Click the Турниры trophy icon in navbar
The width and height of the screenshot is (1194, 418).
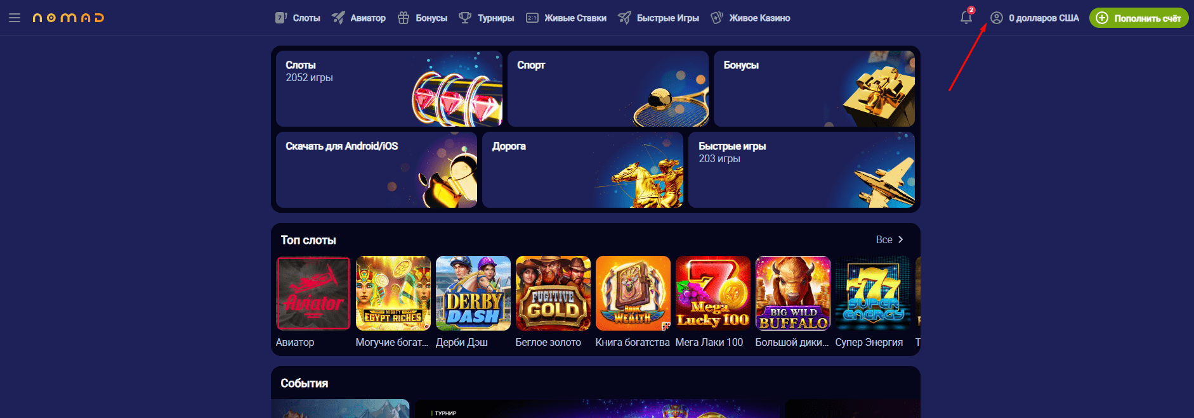click(465, 18)
